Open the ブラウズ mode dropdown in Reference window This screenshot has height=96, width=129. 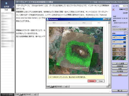point(62,86)
